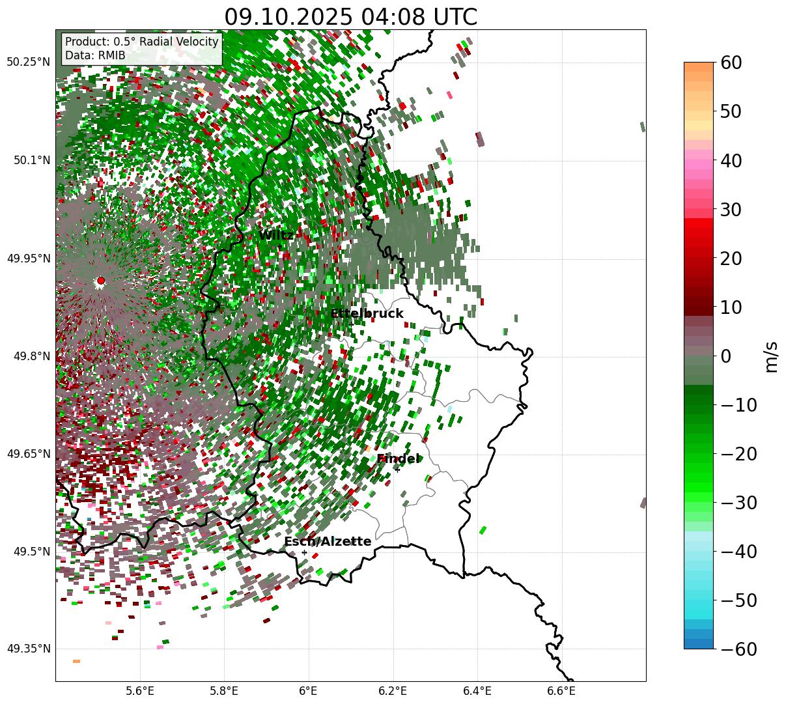Click the colorbar −10 tick label

click(738, 405)
